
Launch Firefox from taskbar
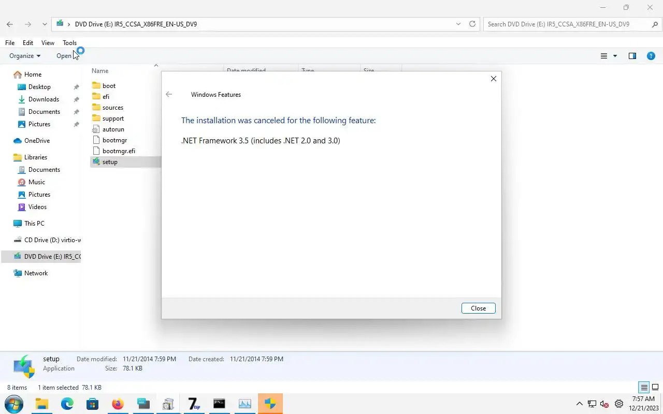point(118,404)
